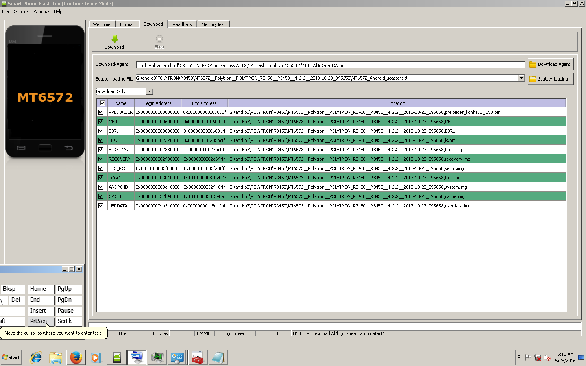Open Internet Explorer from the taskbar
Image resolution: width=586 pixels, height=366 pixels.
(36, 357)
